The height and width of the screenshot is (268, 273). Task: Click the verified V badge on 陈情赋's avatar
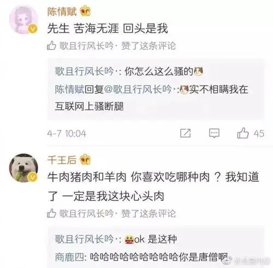click(33, 29)
